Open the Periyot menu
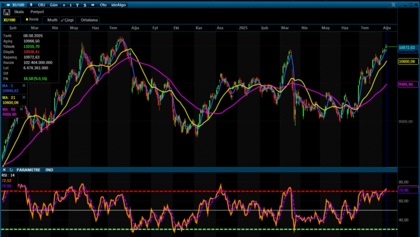420x237 pixels. (37, 12)
